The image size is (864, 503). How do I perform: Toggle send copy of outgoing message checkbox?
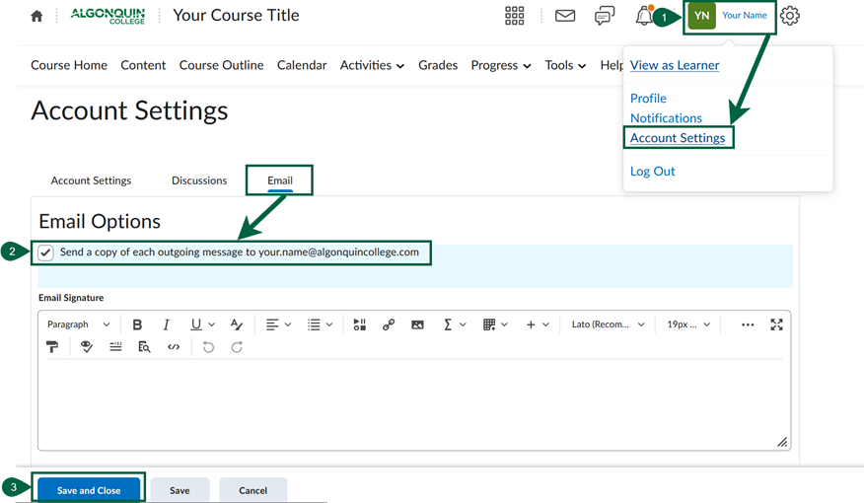point(46,253)
